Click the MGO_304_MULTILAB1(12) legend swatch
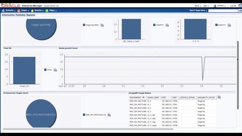Screen dimensions: 242x136 [84, 114]
